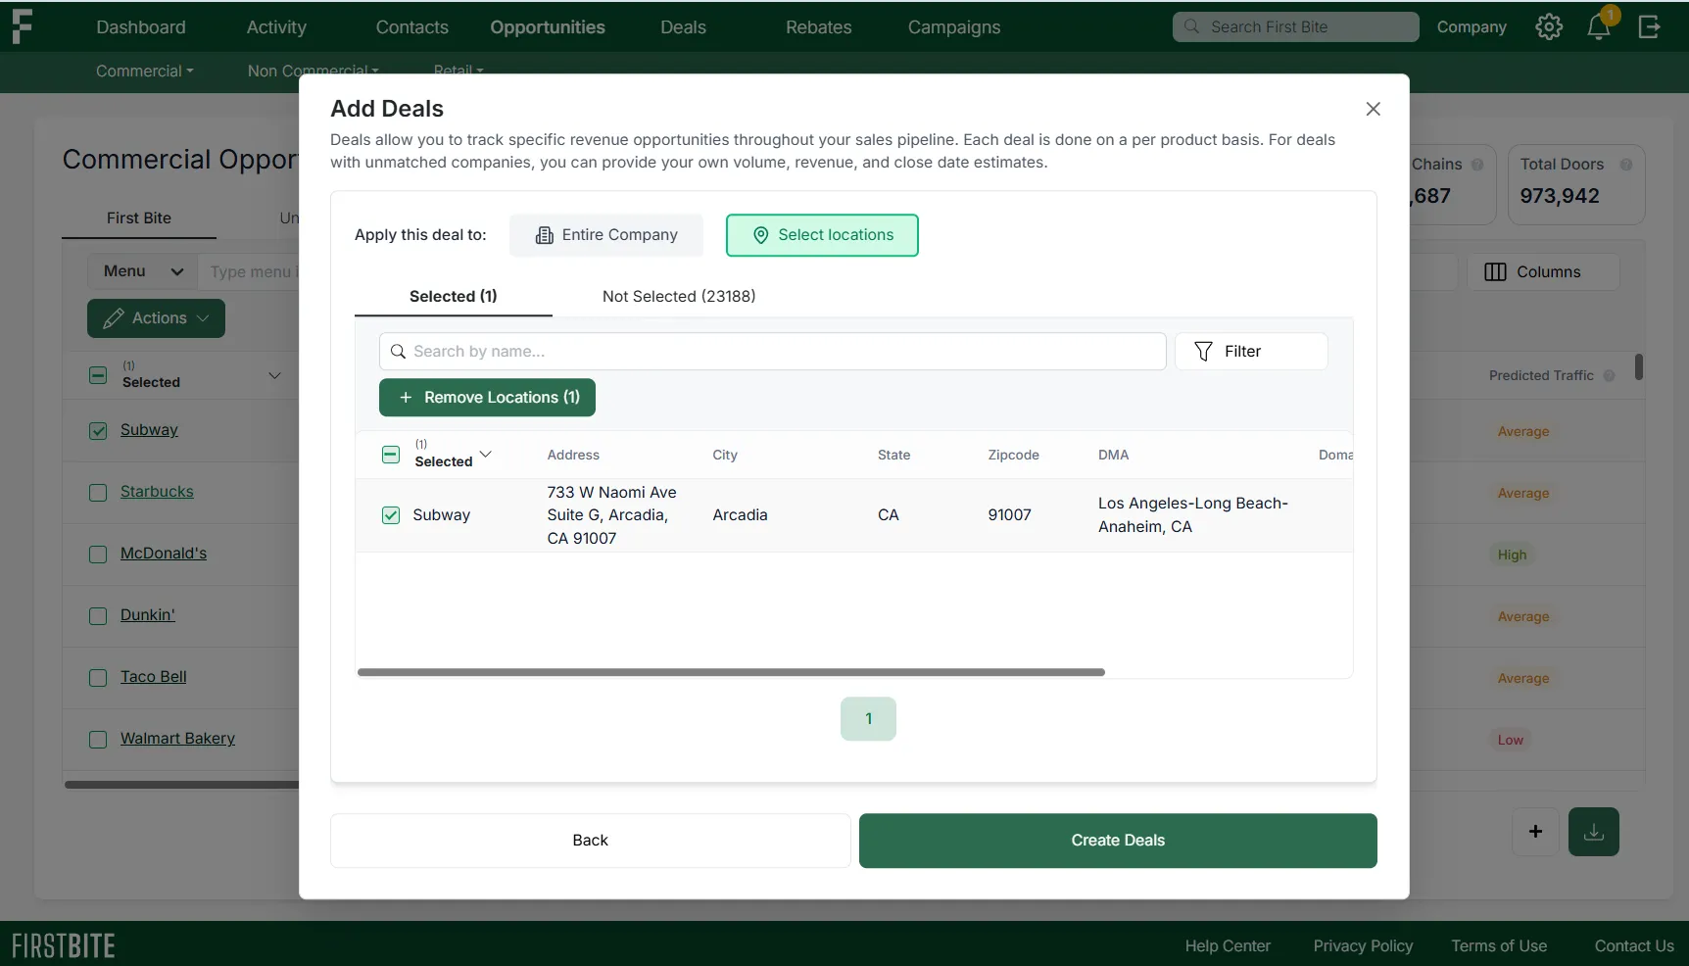1689x966 pixels.
Task: Open the Privacy Policy link
Action: point(1363,945)
